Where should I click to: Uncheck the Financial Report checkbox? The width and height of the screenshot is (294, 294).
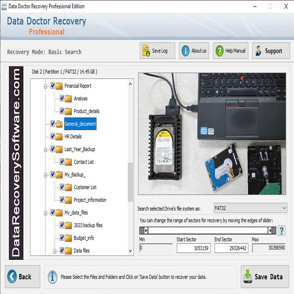pos(53,86)
